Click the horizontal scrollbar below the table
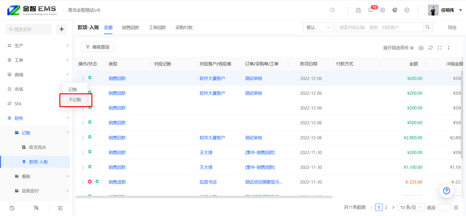Image resolution: width=466 pixels, height=216 pixels. click(204, 197)
